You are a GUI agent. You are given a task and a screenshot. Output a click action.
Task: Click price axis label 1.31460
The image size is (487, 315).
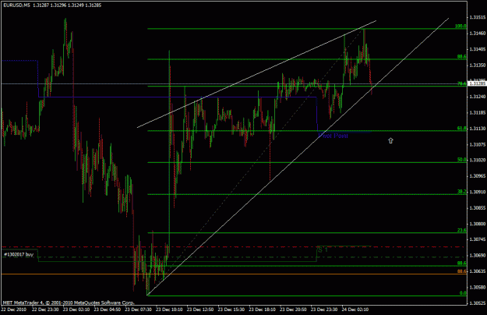(x=478, y=34)
